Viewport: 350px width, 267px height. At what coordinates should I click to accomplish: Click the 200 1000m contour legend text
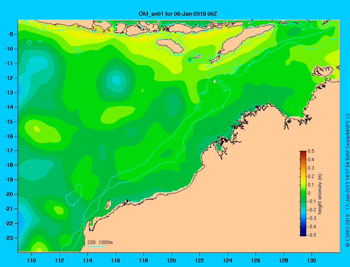tap(100, 242)
